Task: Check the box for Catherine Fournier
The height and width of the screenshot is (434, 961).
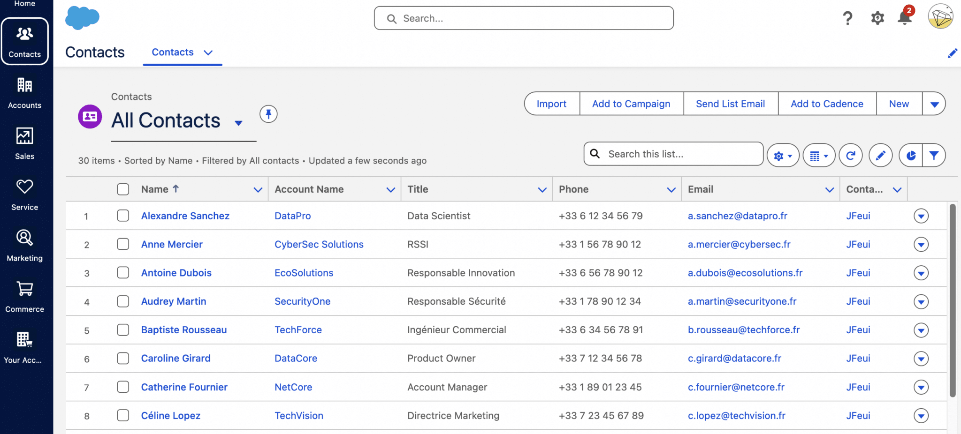Action: 123,387
